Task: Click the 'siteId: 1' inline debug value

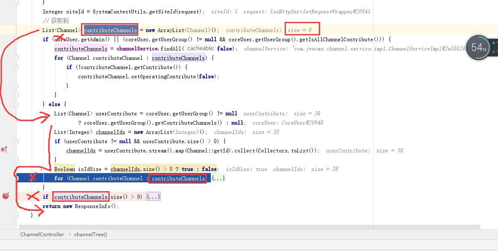Action: tap(224, 12)
